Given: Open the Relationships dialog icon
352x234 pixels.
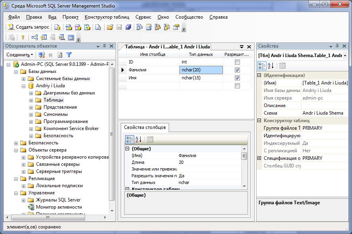Looking at the screenshot, I should [34, 37].
